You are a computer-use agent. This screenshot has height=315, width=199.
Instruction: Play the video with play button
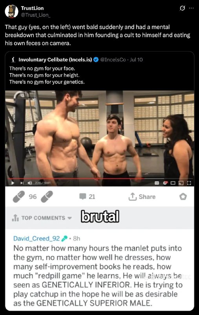click(13, 183)
